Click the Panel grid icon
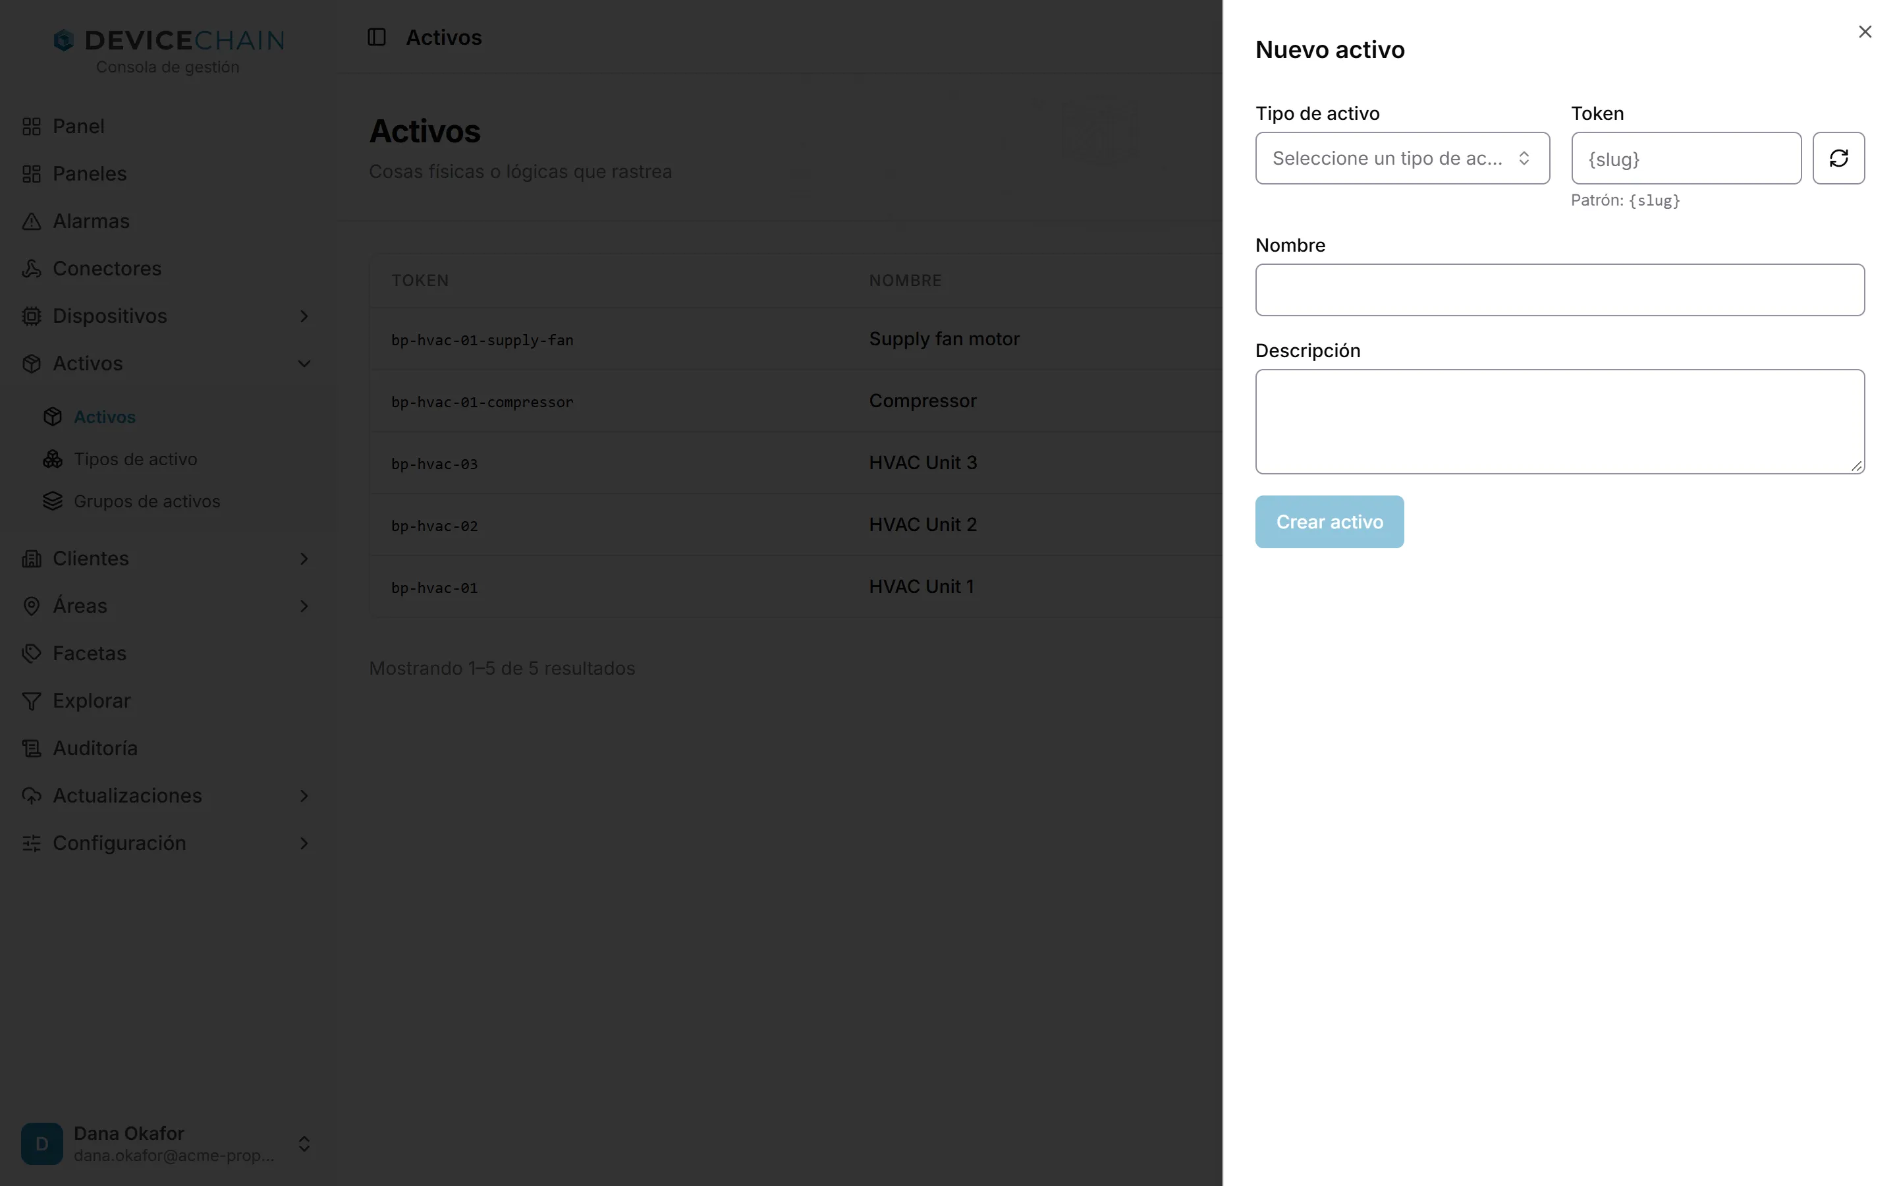Image resolution: width=1897 pixels, height=1186 pixels. [x=32, y=127]
